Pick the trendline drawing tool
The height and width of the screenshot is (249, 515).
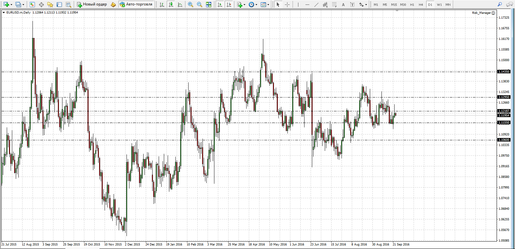tap(316, 5)
